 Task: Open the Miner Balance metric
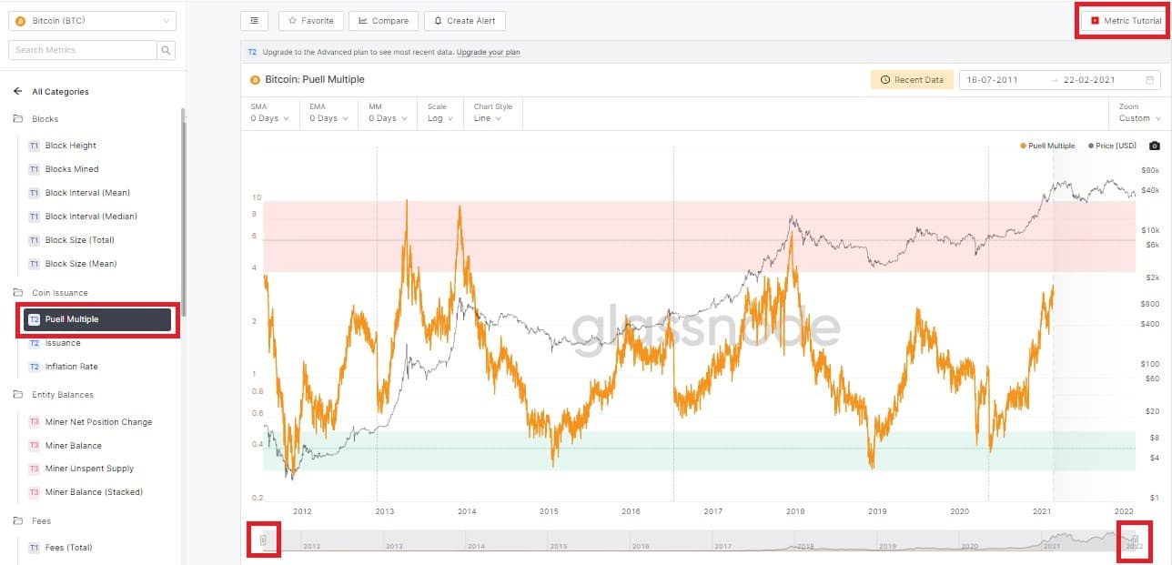click(74, 446)
